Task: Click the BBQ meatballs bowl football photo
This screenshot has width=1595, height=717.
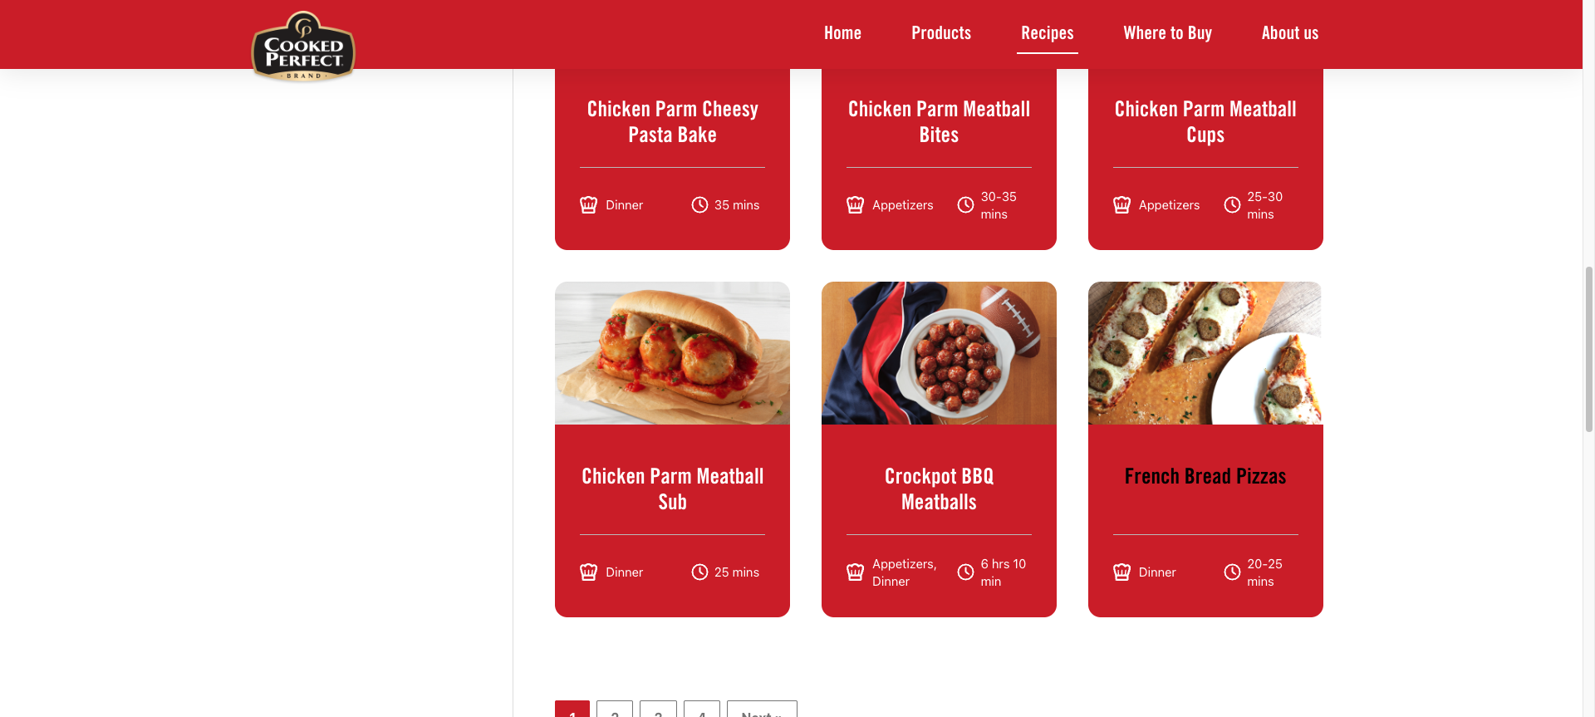Action: click(939, 353)
